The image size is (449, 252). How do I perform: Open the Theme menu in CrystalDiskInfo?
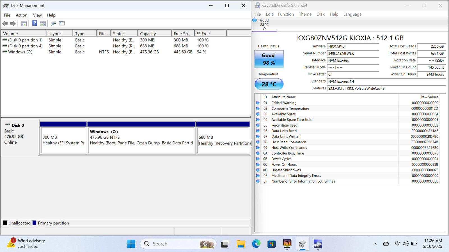[x=305, y=14]
